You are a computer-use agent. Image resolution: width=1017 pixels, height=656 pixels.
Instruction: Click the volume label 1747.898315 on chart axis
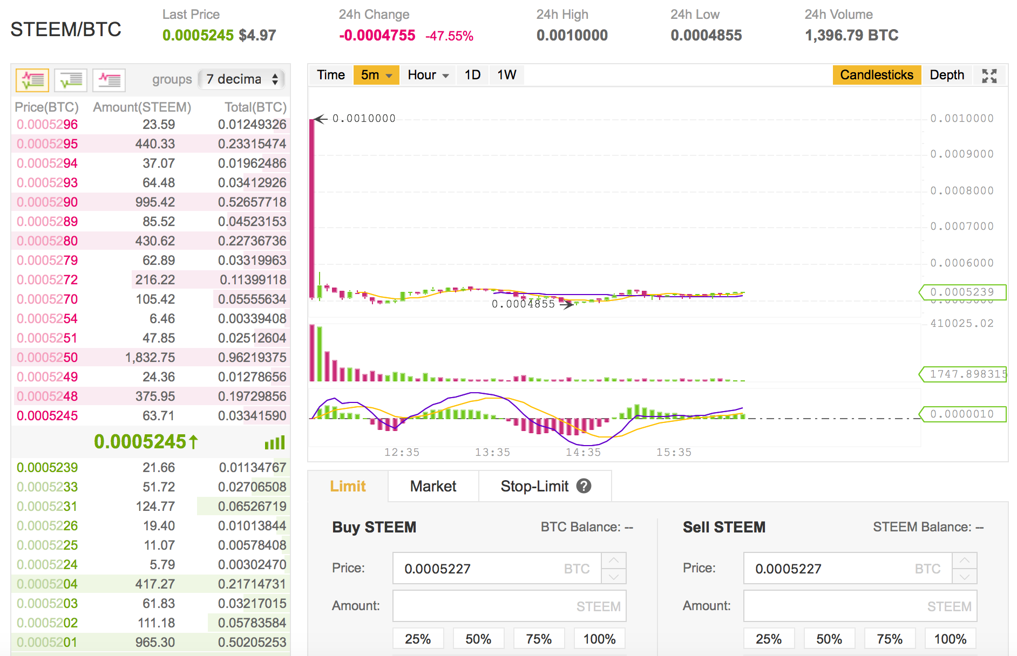coord(962,374)
